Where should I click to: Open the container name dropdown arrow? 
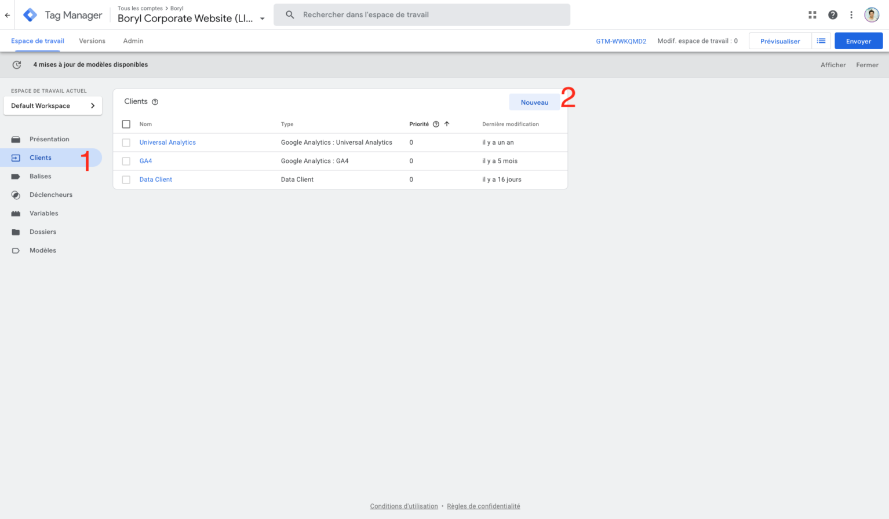tap(263, 18)
